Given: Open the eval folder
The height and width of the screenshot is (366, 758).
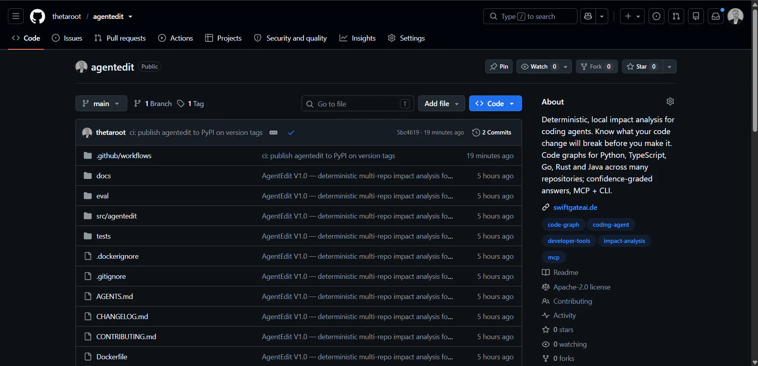Looking at the screenshot, I should [x=102, y=196].
